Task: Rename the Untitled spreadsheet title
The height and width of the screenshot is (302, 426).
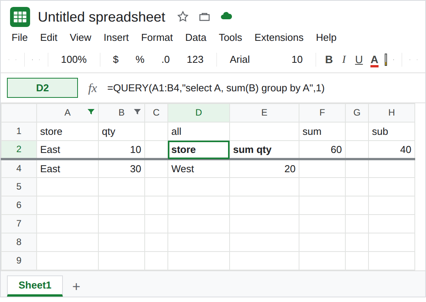Action: (x=101, y=17)
